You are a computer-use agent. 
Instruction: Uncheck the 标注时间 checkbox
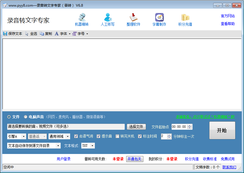pos(140,136)
